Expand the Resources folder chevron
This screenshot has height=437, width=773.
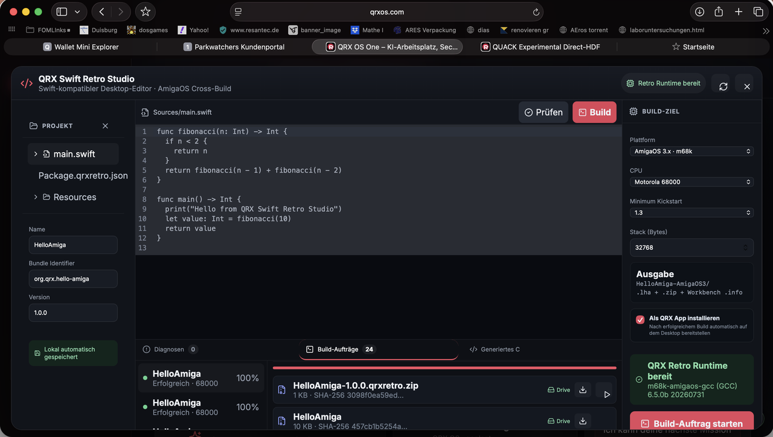click(36, 197)
